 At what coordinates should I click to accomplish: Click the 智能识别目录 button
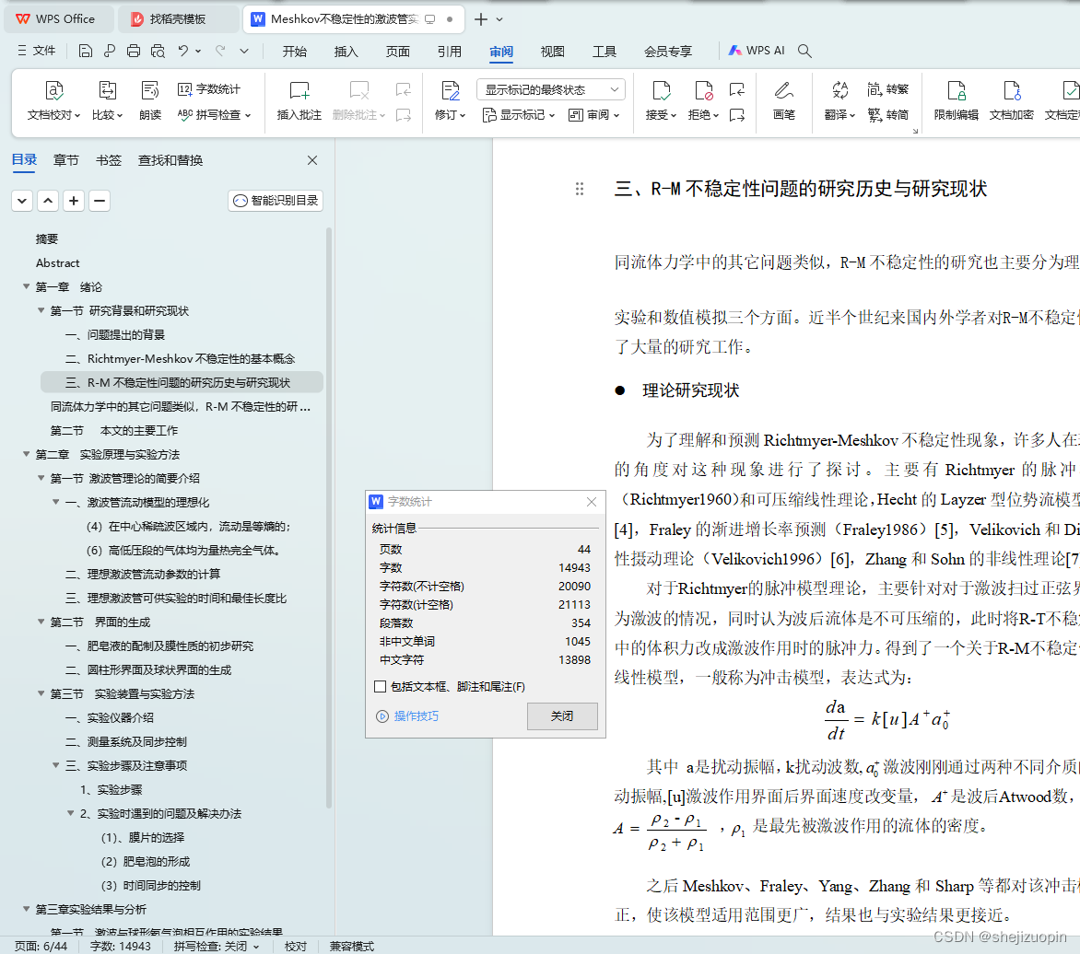point(276,201)
